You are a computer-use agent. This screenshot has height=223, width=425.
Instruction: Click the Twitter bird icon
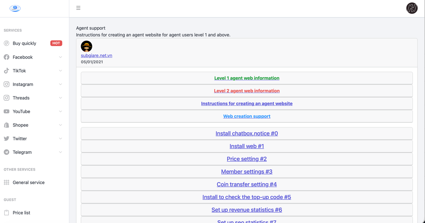click(x=7, y=139)
